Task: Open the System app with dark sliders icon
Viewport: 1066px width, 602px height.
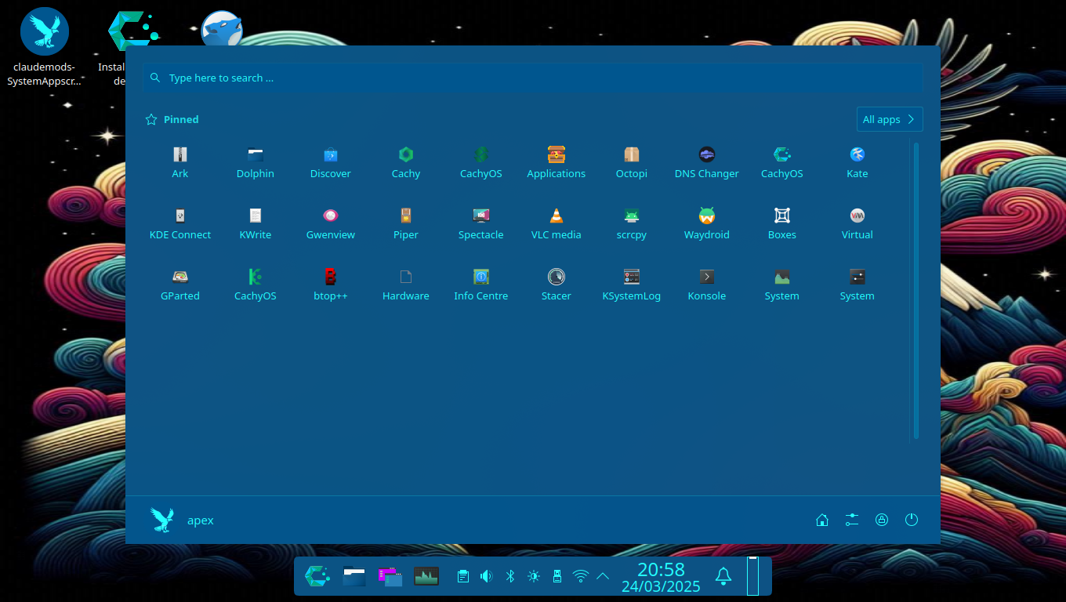Action: (858, 285)
